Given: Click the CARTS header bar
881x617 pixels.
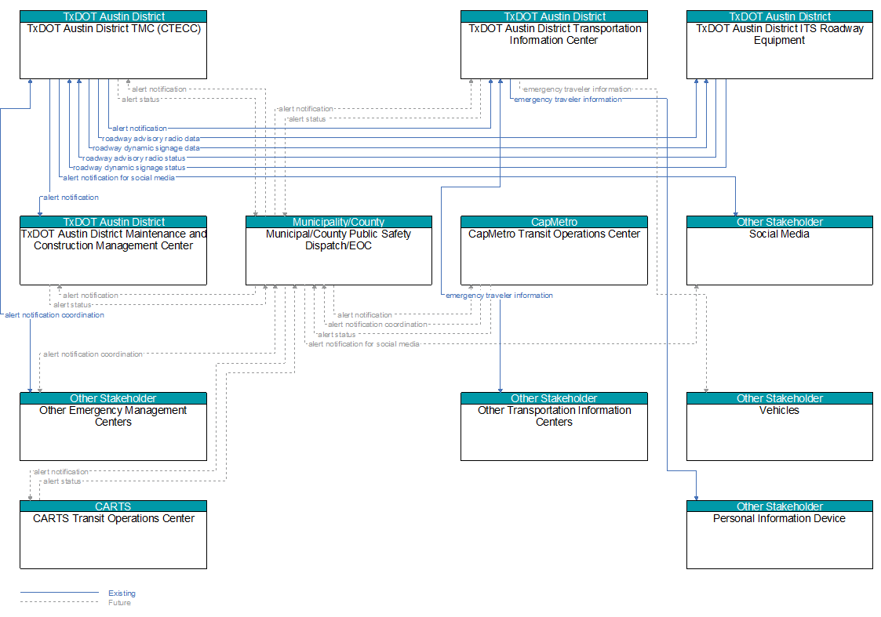Looking at the screenshot, I should pyautogui.click(x=114, y=506).
